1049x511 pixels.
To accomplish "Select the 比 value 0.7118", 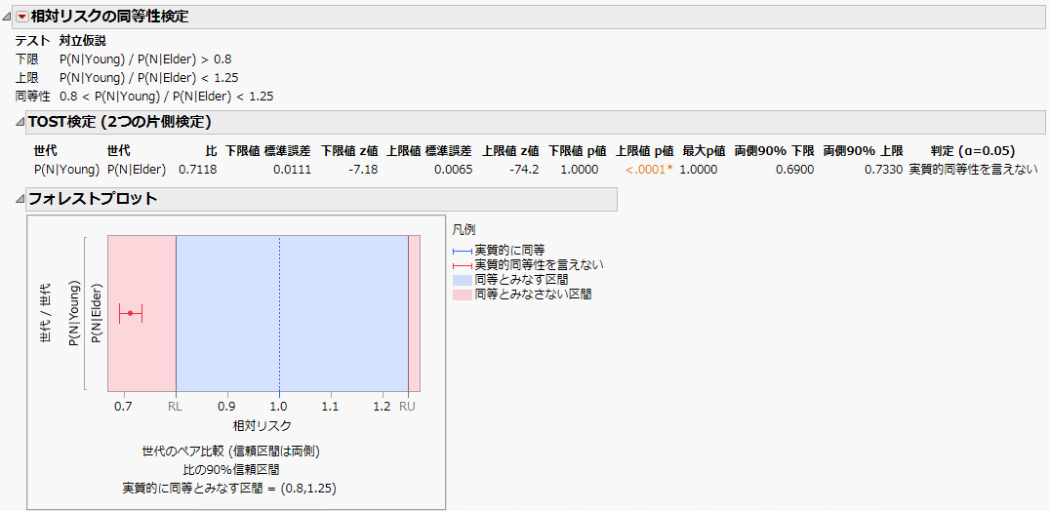I will 197,170.
